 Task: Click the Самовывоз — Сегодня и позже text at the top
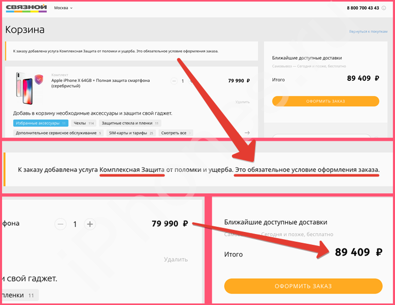309,66
